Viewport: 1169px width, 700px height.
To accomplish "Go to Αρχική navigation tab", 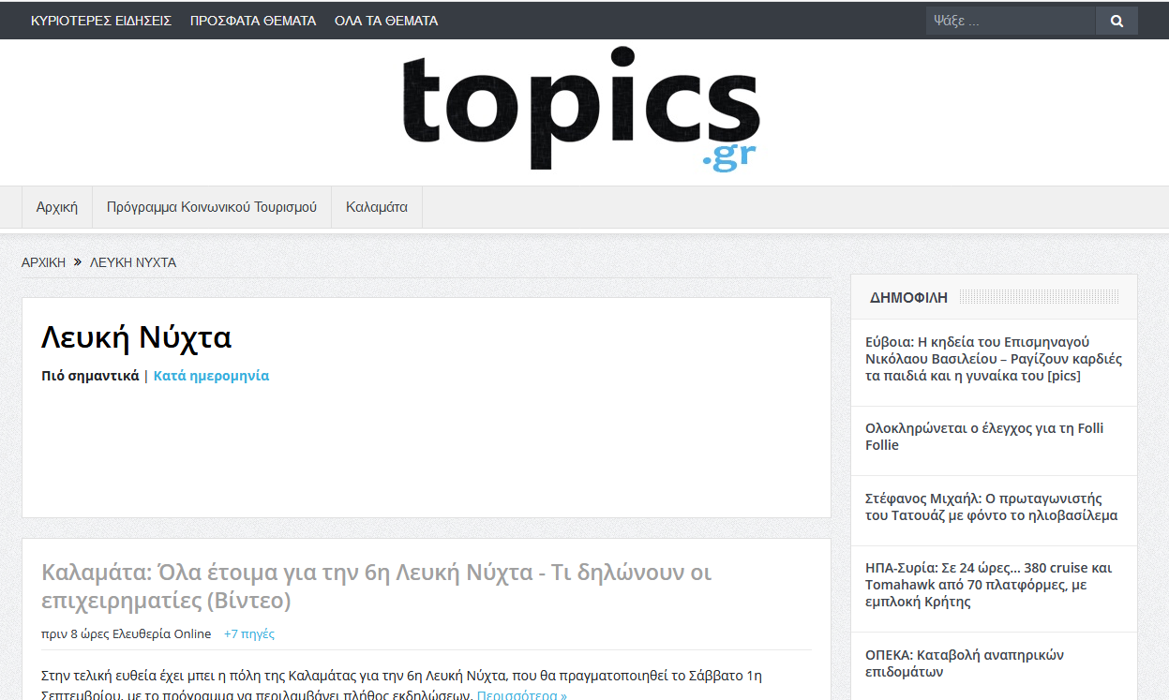I will [57, 207].
